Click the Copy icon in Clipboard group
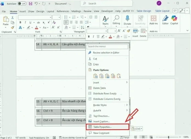The height and width of the screenshot is (139, 191). (12, 23)
